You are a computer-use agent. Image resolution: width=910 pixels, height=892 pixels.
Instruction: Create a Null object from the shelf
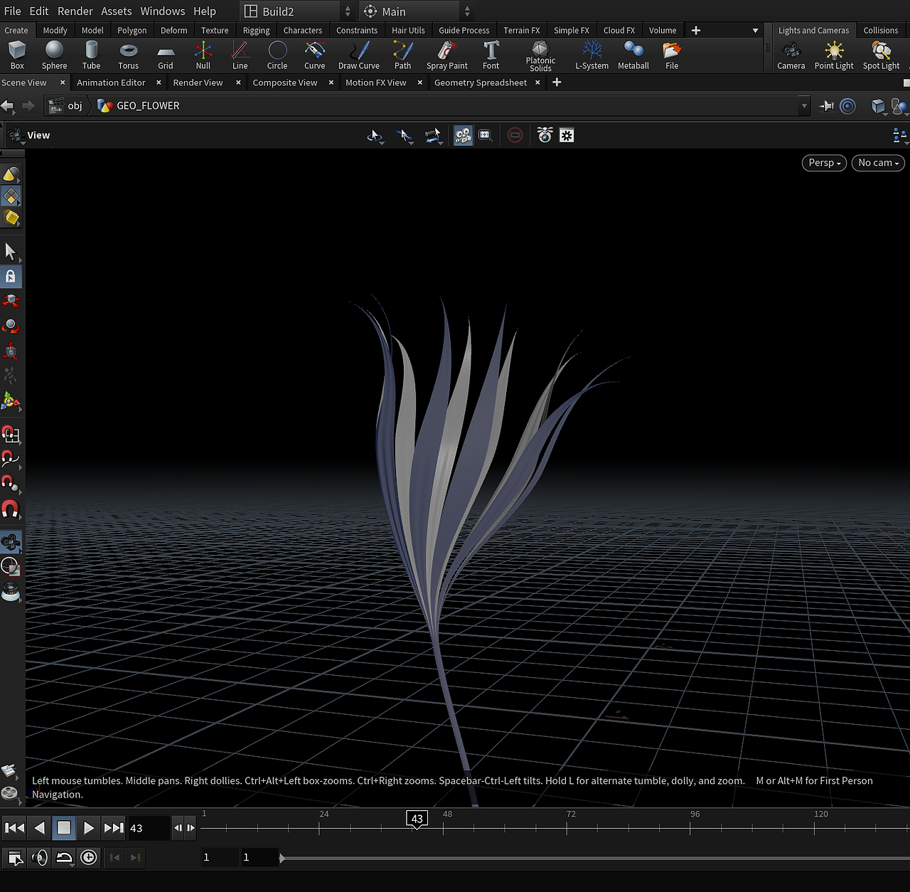tap(203, 55)
